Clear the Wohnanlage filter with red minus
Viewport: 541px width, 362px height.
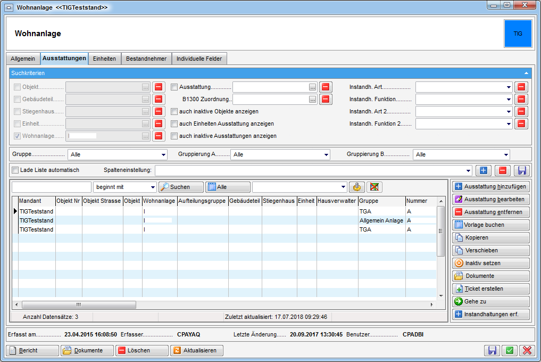coord(159,136)
